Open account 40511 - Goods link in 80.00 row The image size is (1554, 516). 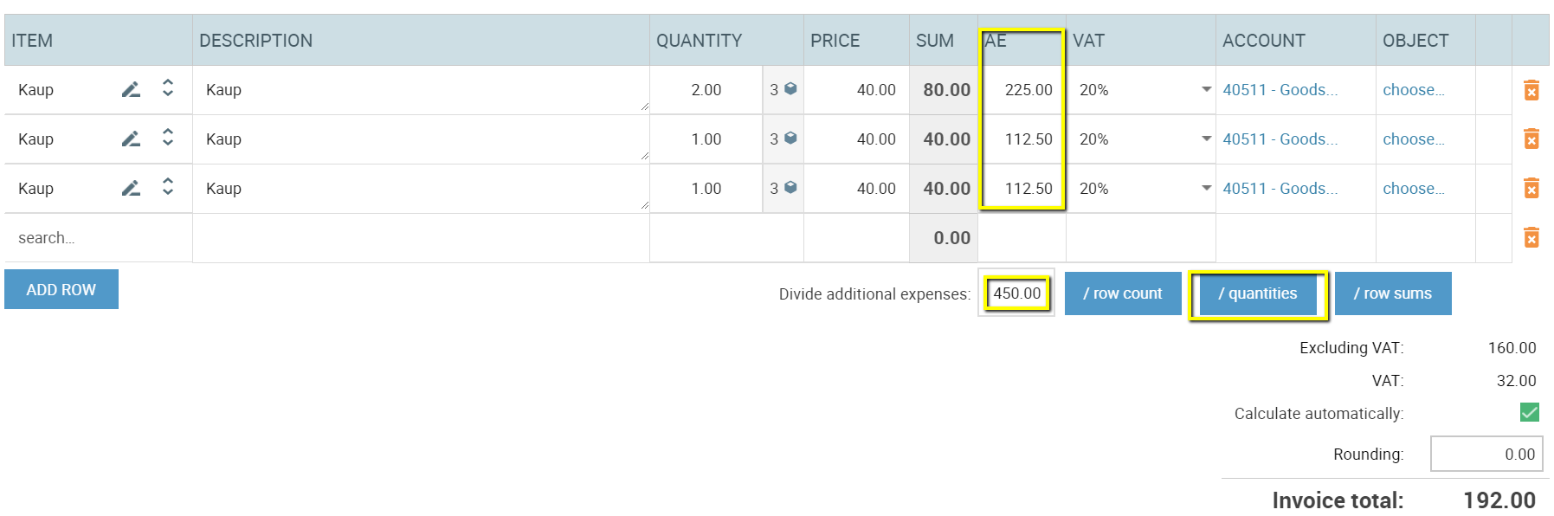1280,90
